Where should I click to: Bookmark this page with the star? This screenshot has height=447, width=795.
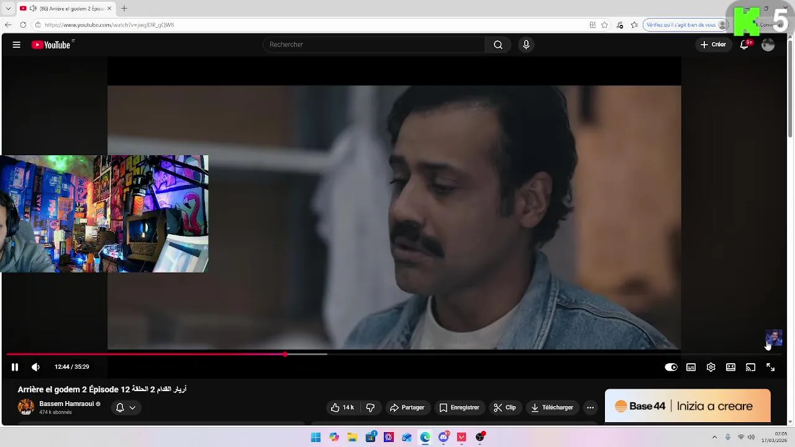[x=604, y=25]
